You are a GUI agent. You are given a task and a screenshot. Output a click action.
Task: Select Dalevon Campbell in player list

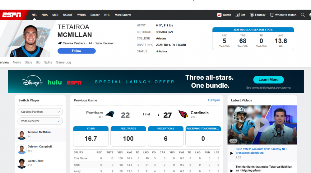pos(39,147)
